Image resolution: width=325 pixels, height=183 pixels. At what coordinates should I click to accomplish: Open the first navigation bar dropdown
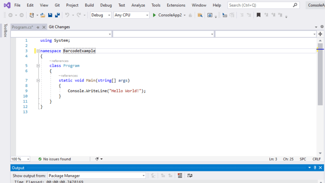(x=61, y=34)
